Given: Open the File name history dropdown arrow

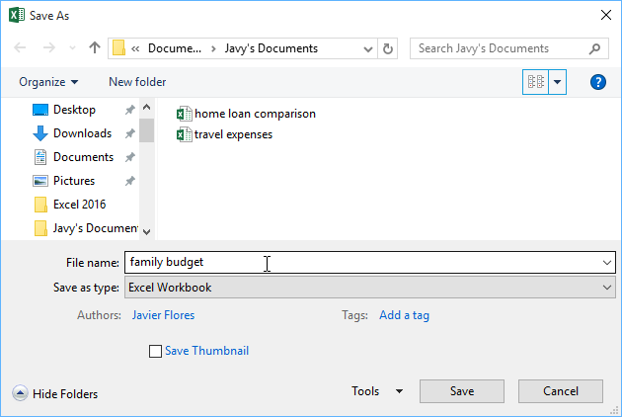Looking at the screenshot, I should click(x=606, y=262).
